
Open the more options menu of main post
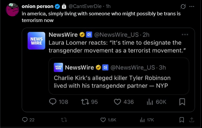[192, 6]
